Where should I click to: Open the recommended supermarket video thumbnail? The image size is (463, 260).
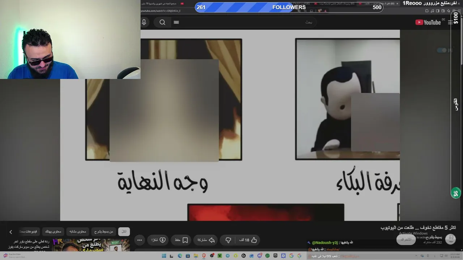pos(91,245)
